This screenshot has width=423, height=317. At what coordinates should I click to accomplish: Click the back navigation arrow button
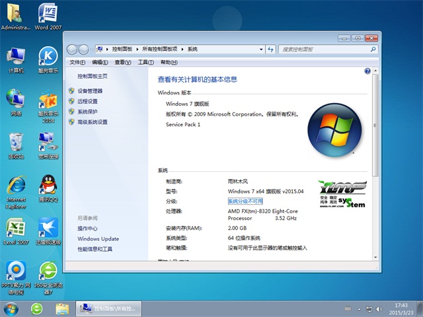pos(72,50)
